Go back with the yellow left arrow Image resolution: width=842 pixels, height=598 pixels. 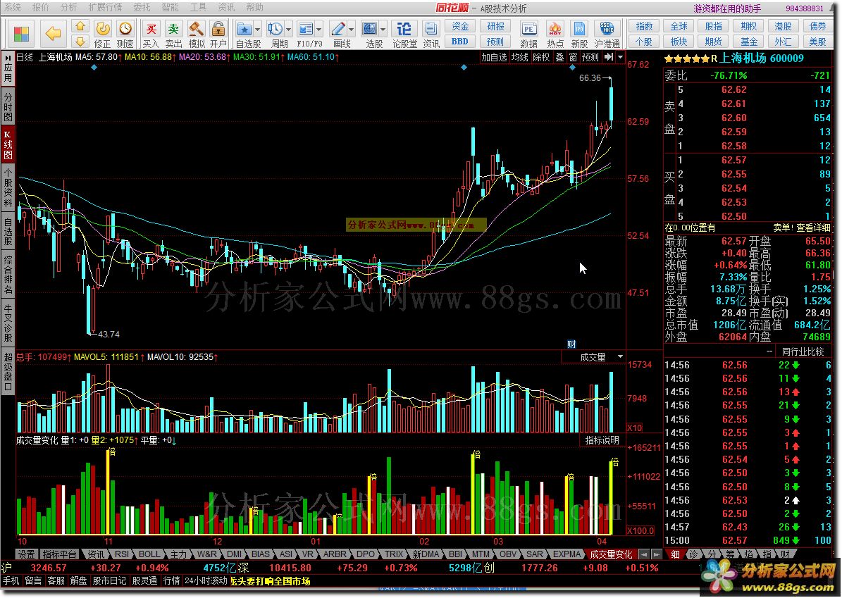[53, 34]
